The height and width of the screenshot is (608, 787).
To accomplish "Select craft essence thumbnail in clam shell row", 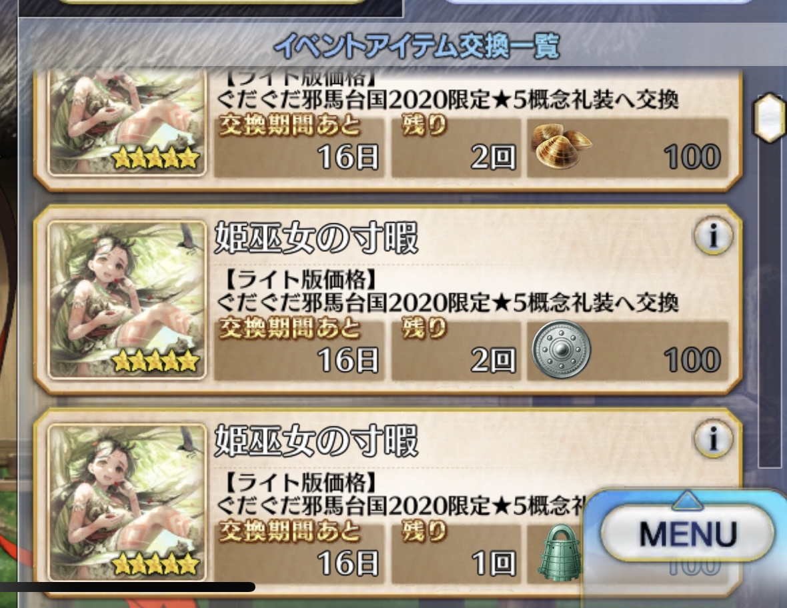I will (127, 123).
